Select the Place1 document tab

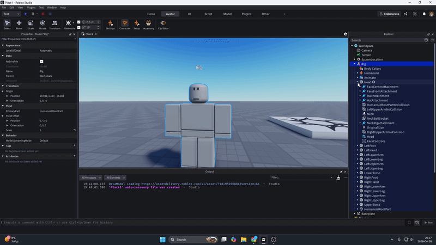click(89, 34)
